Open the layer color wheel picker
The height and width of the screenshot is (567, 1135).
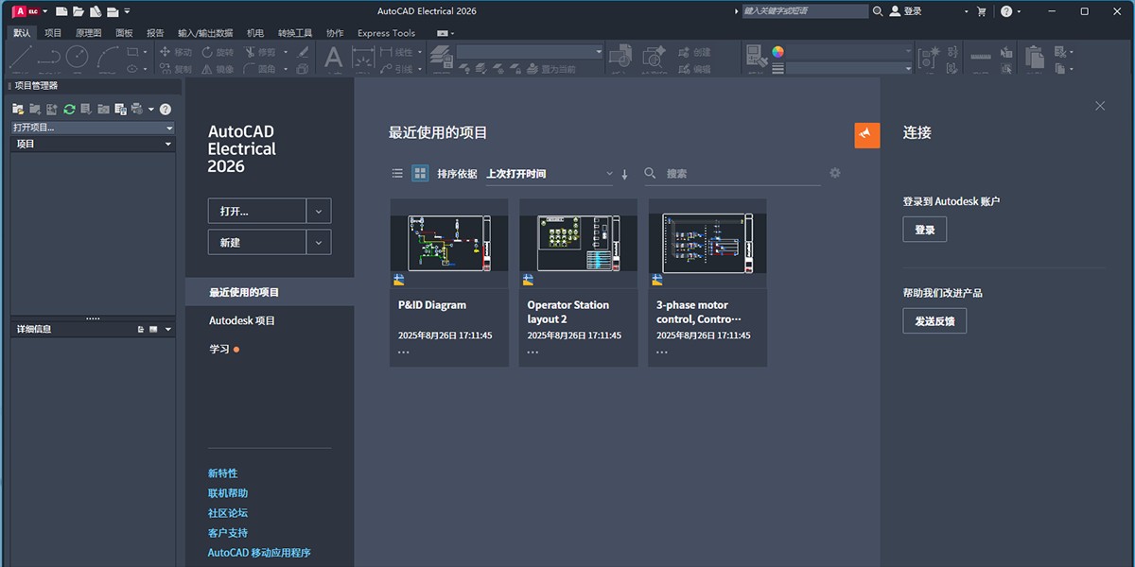pyautogui.click(x=777, y=53)
